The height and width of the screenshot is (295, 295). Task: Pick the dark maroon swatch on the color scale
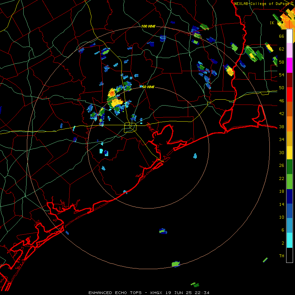pos(289,80)
